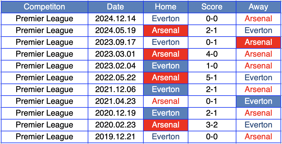Click the 2021.12.06 date cell
Image resolution: width=282 pixels, height=144 pixels.
(115, 89)
